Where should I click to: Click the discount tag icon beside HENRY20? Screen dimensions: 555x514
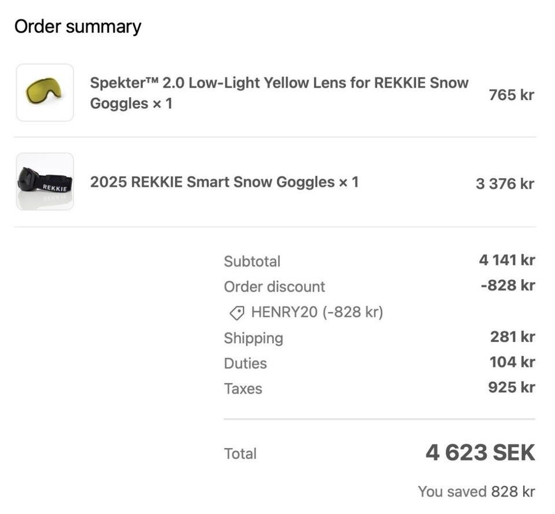[x=236, y=313]
